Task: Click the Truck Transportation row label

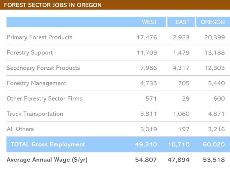Action: [35, 114]
